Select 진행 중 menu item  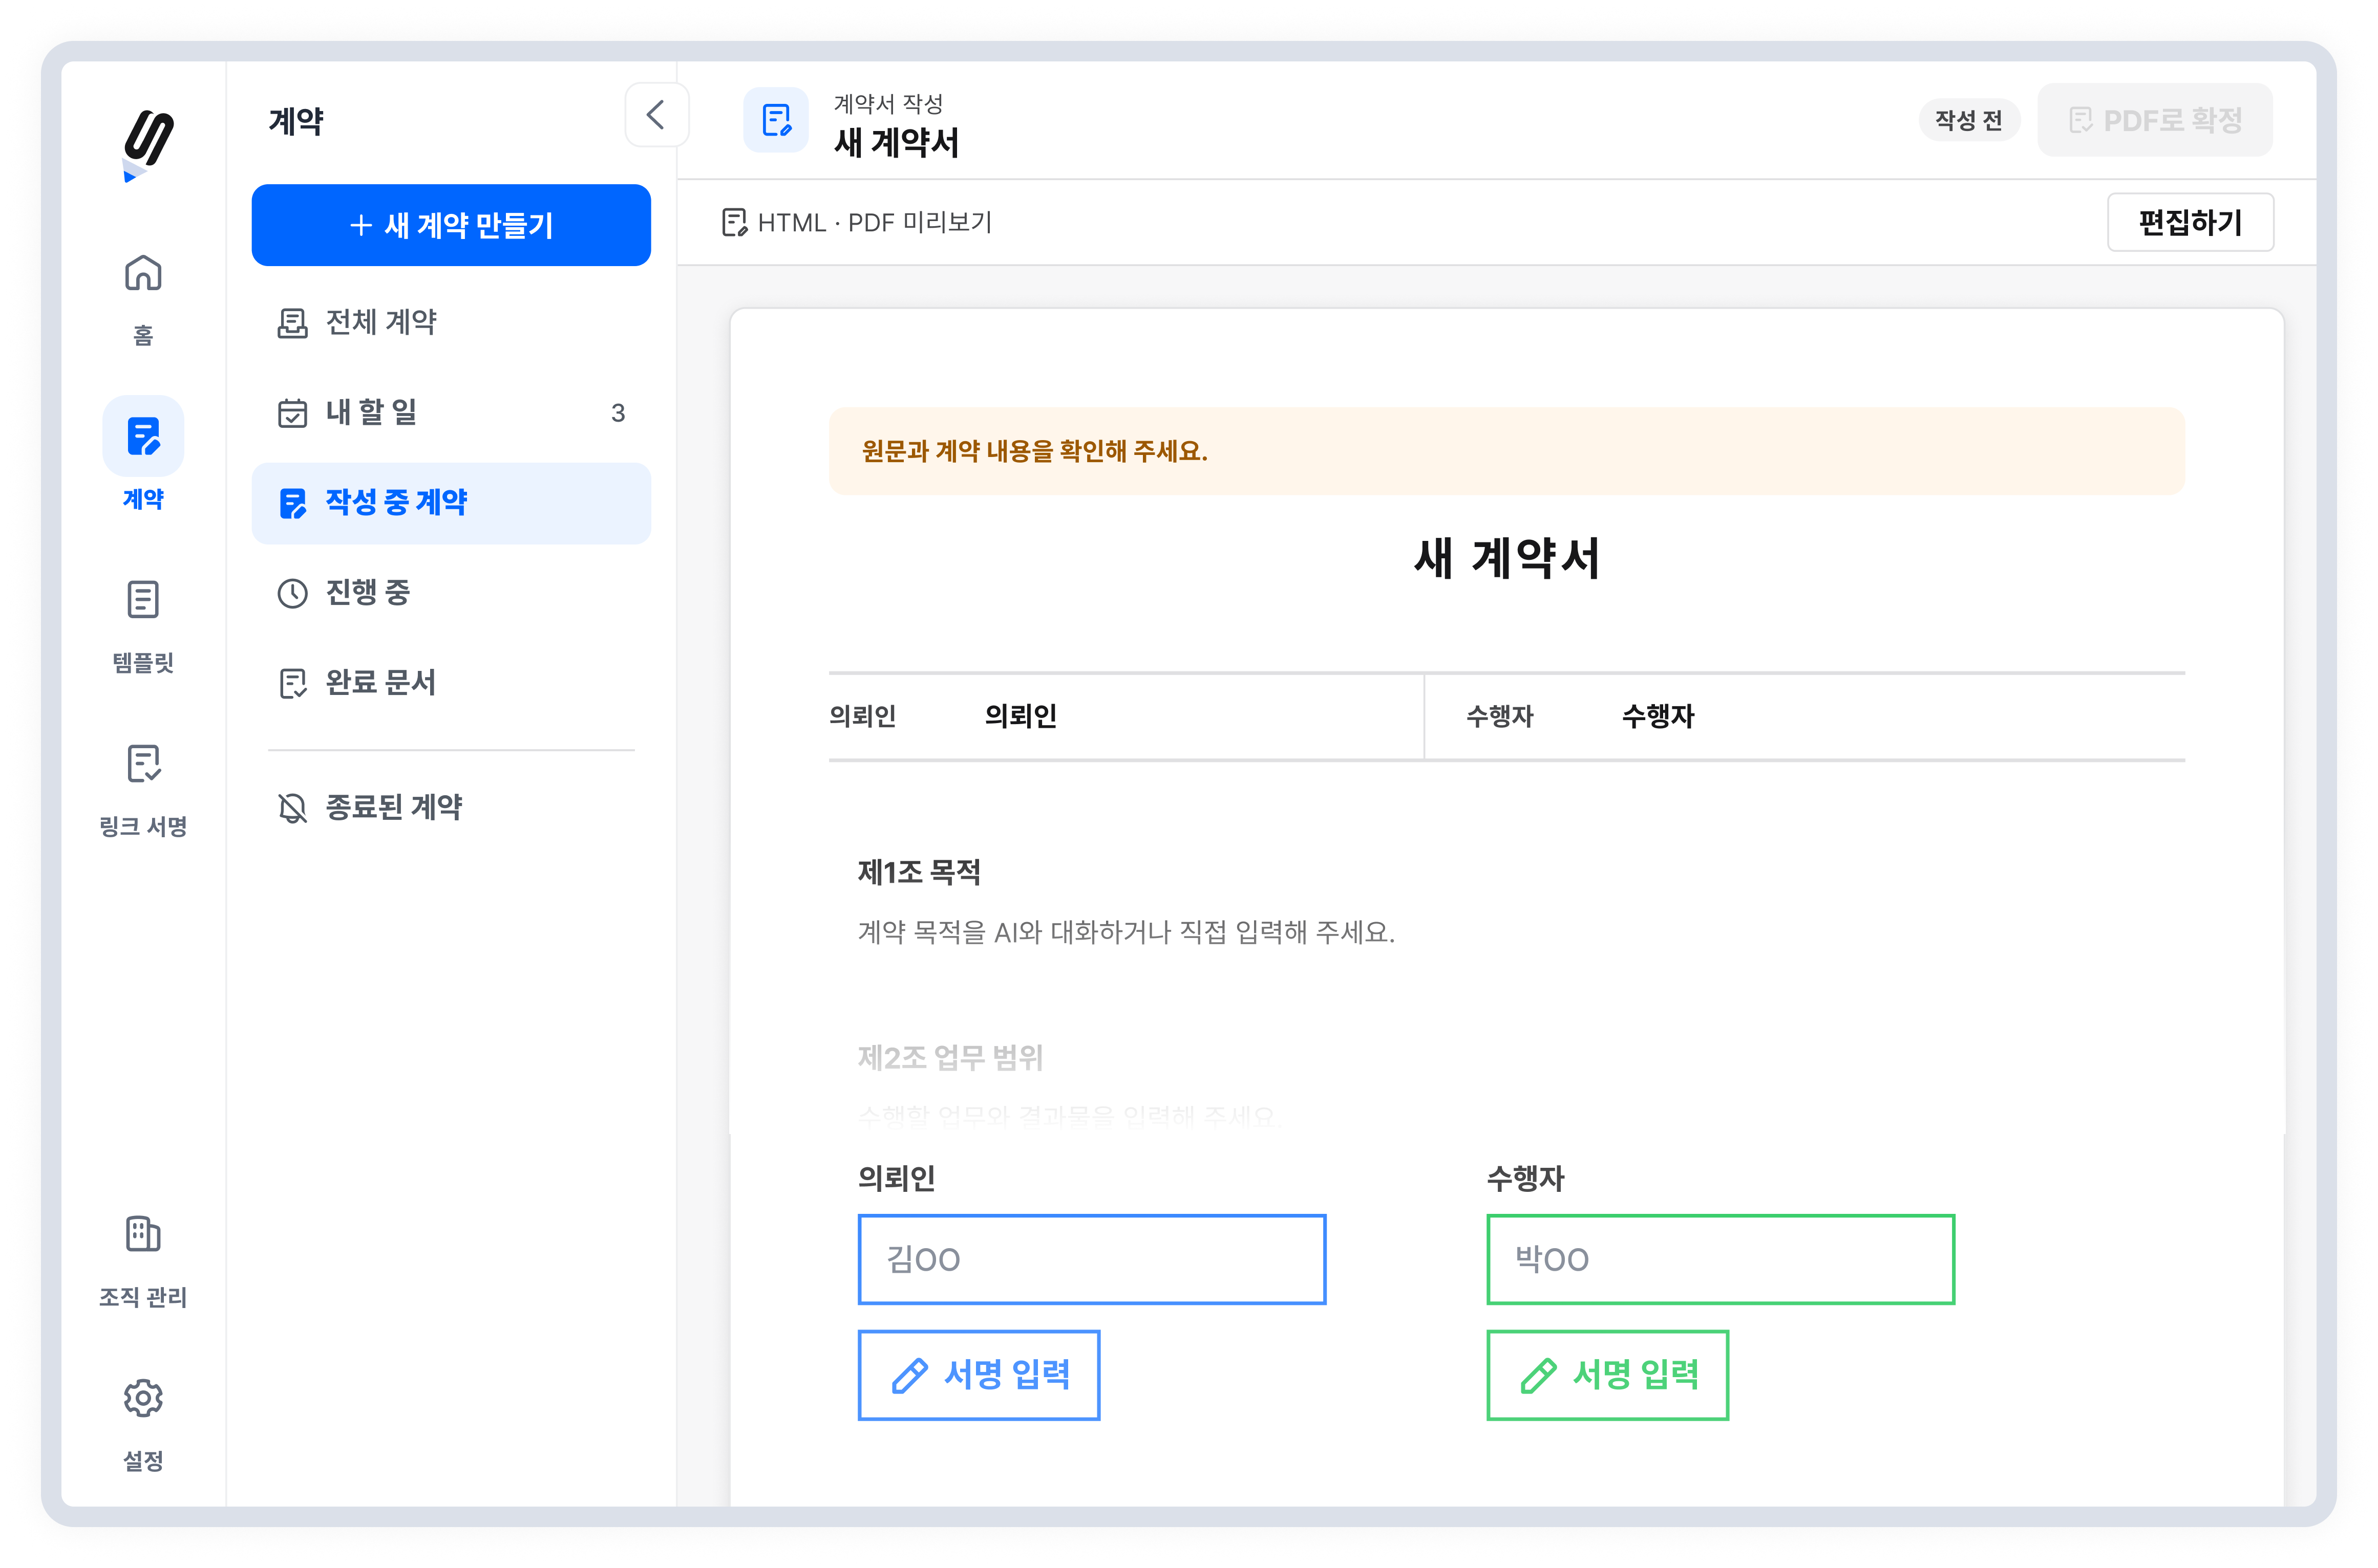pos(451,593)
